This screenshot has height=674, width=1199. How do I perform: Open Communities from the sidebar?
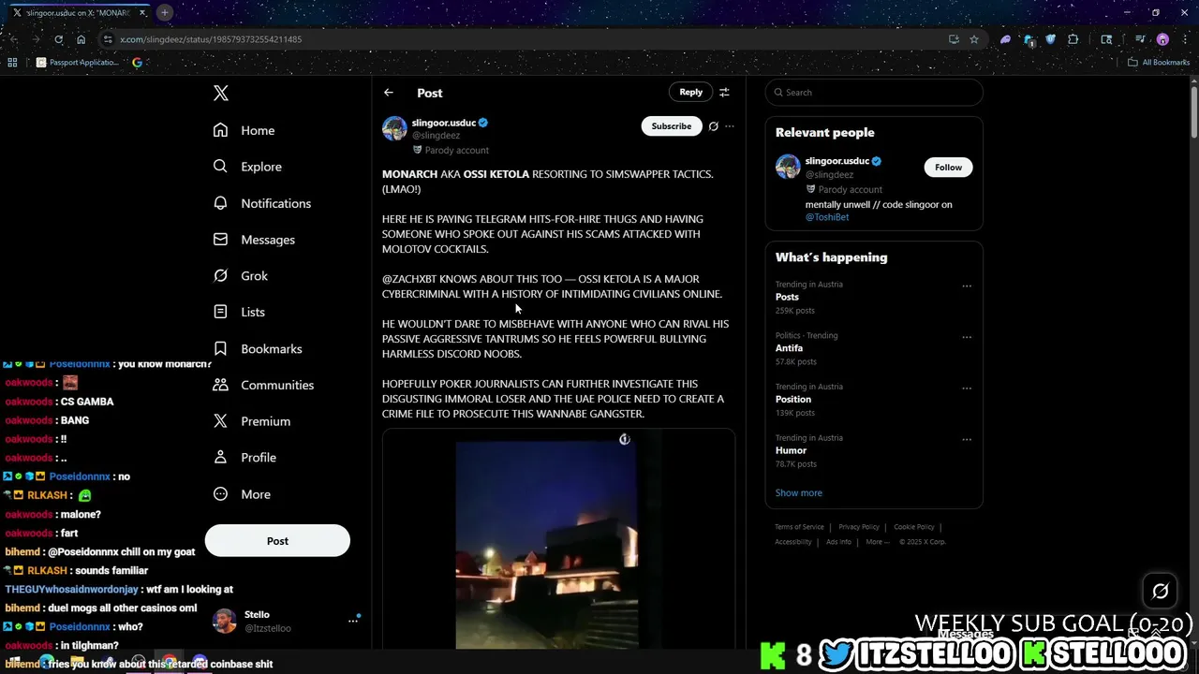pos(263,385)
